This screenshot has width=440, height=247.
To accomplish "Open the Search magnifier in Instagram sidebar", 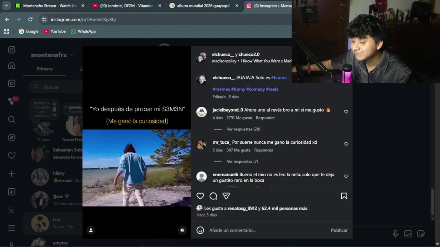I will click(12, 119).
